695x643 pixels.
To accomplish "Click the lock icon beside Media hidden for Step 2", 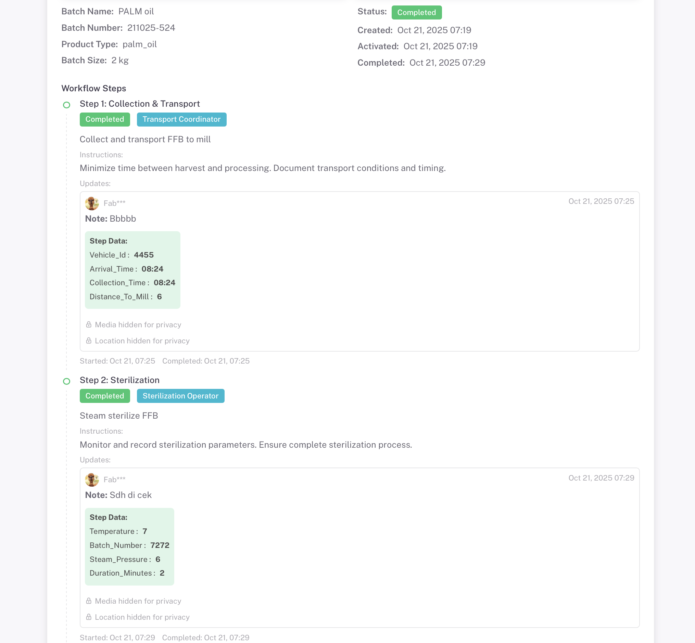I will tap(88, 601).
